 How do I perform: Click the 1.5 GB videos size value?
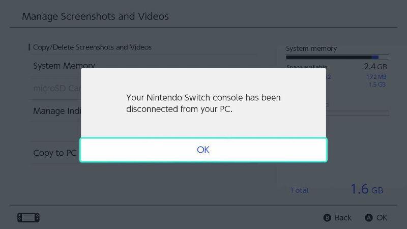click(377, 84)
